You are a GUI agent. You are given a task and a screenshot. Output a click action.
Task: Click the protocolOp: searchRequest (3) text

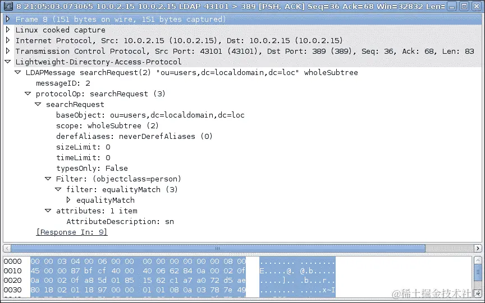click(100, 94)
